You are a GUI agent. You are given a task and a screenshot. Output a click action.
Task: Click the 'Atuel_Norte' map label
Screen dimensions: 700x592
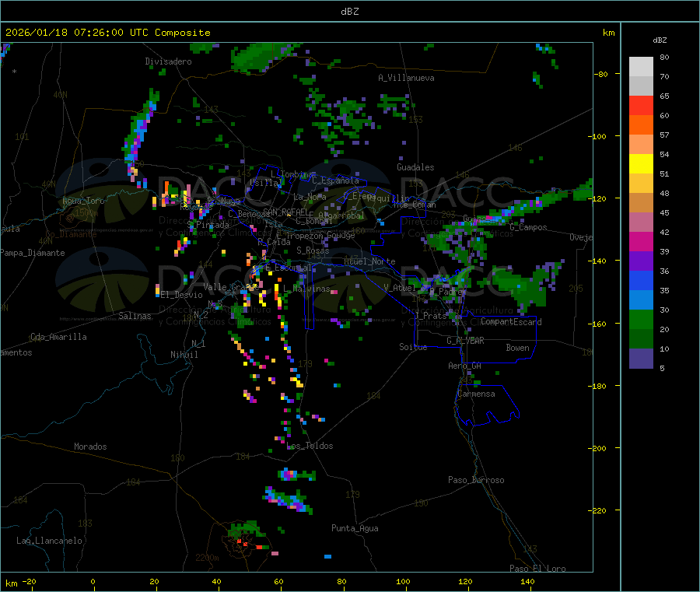369,261
